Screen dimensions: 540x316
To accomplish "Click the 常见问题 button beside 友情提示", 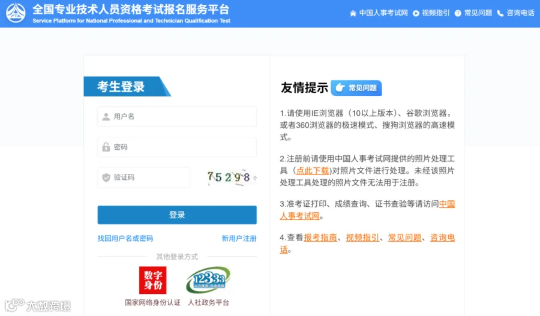I will (x=356, y=88).
